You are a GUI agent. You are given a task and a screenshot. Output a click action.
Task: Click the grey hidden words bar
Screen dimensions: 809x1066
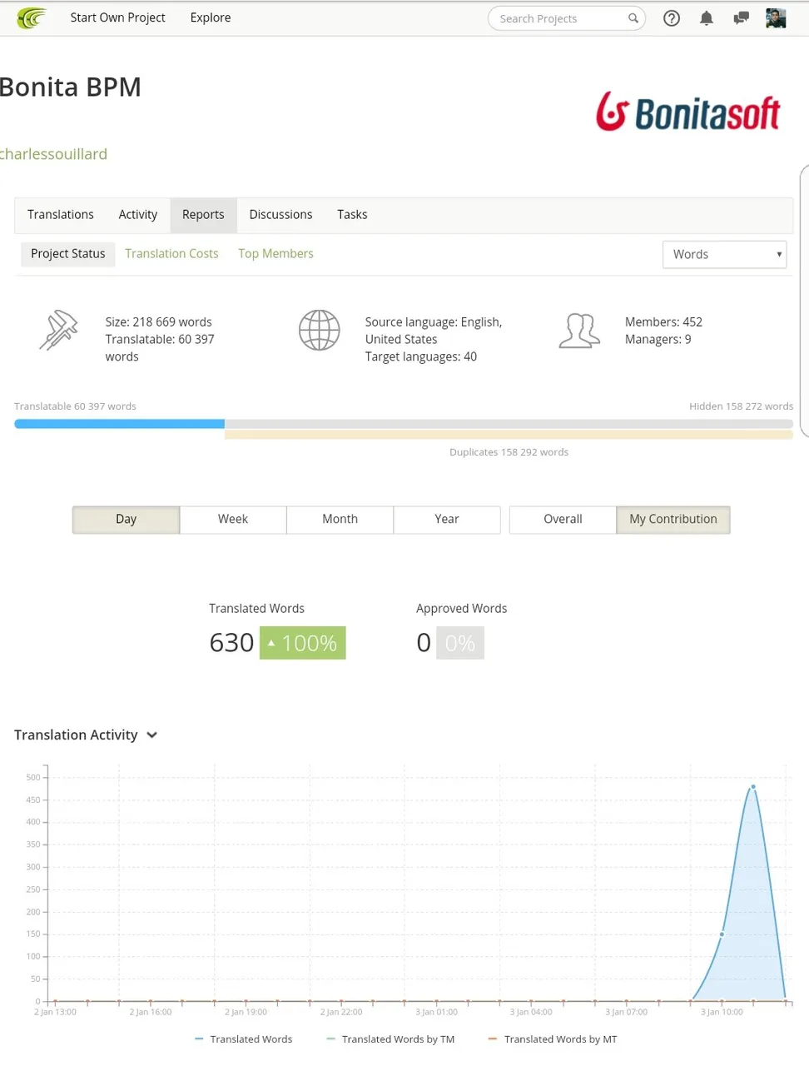[509, 424]
